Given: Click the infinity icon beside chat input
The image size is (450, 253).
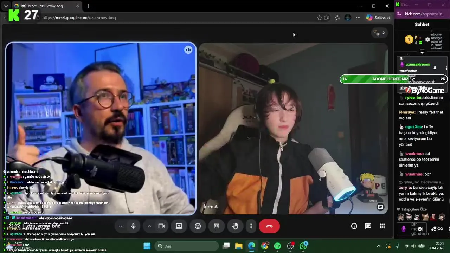Looking at the screenshot, I should point(440,229).
